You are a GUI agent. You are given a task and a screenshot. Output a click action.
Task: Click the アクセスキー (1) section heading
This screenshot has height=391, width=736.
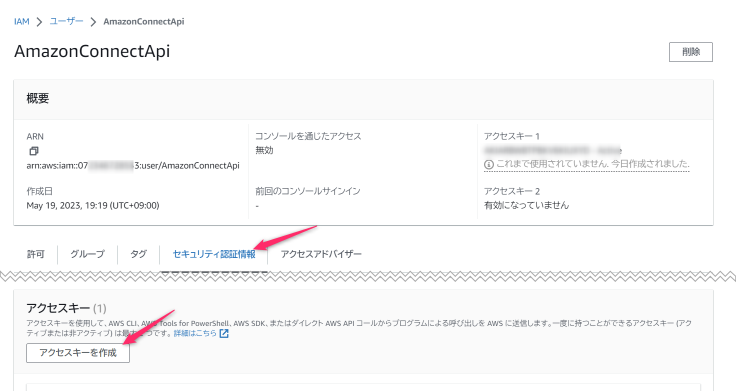(x=66, y=308)
